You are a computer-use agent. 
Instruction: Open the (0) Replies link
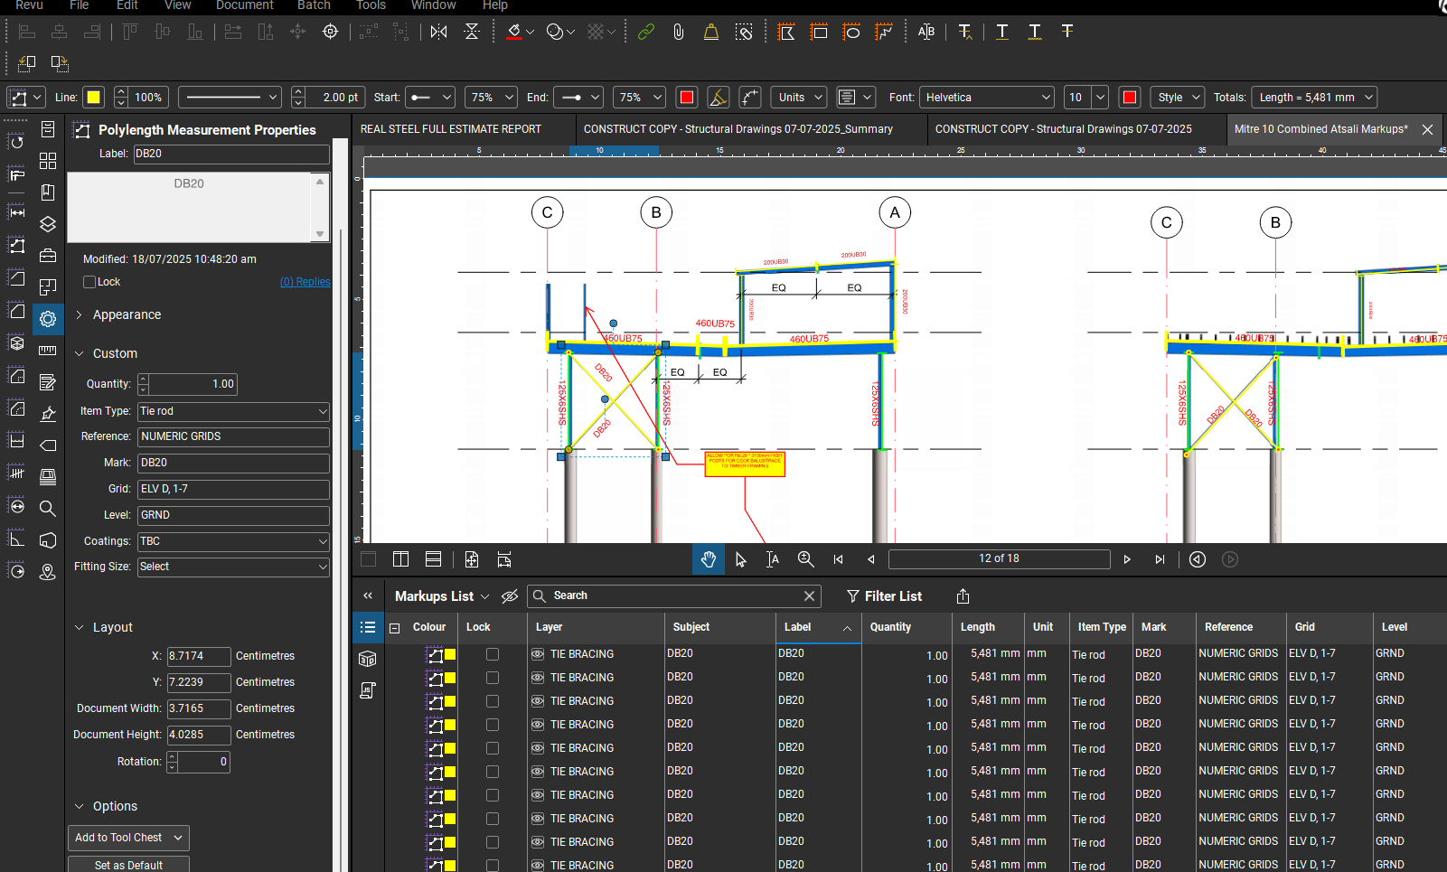point(305,282)
